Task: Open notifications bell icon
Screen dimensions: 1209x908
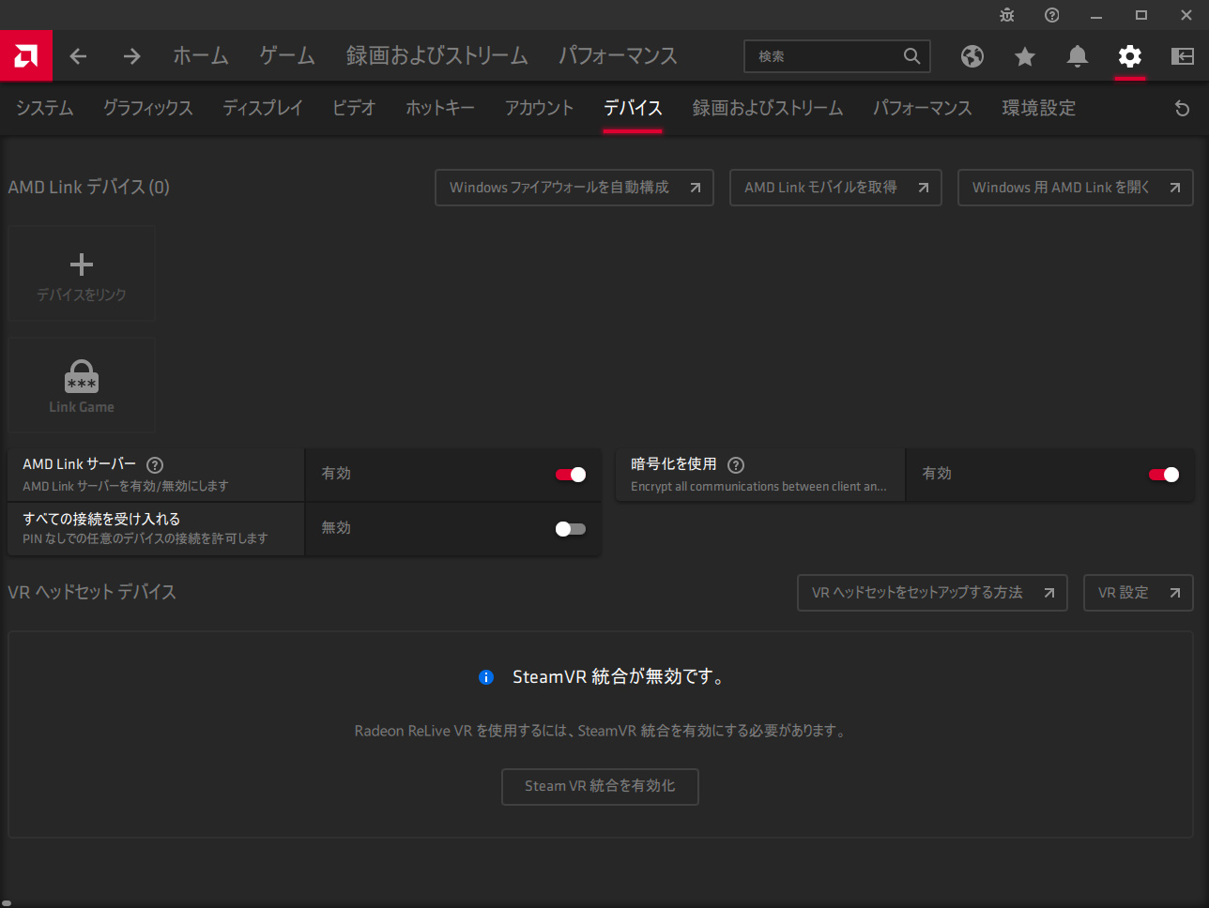Action: 1078,56
